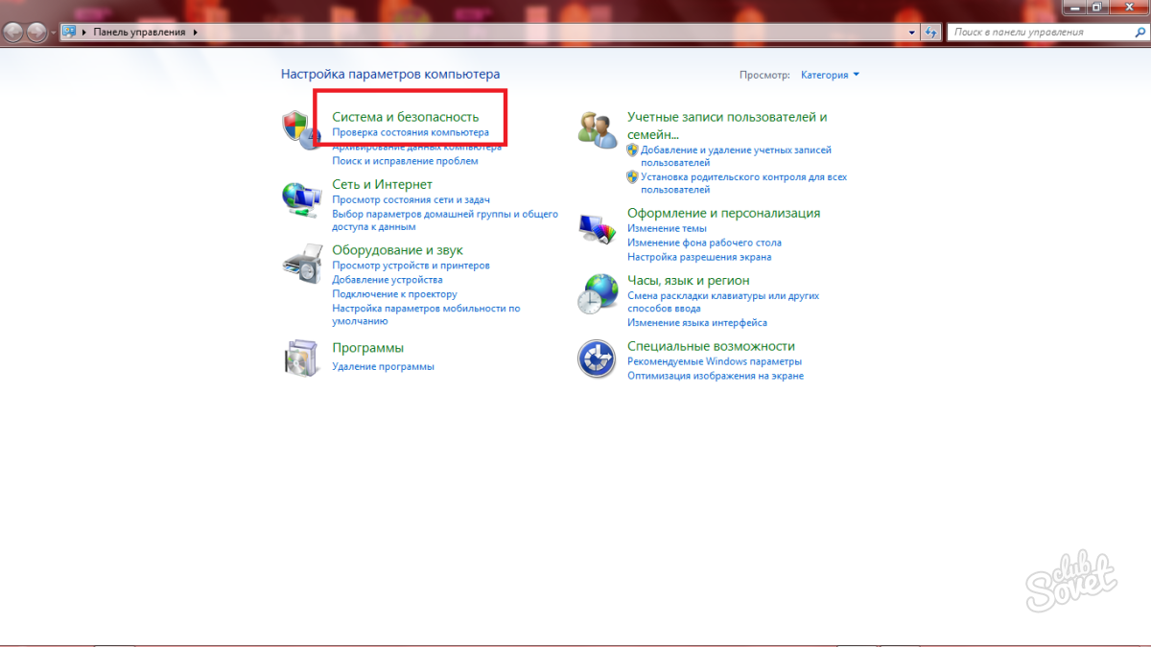Open Удаление программы link
The width and height of the screenshot is (1151, 647).
(383, 366)
